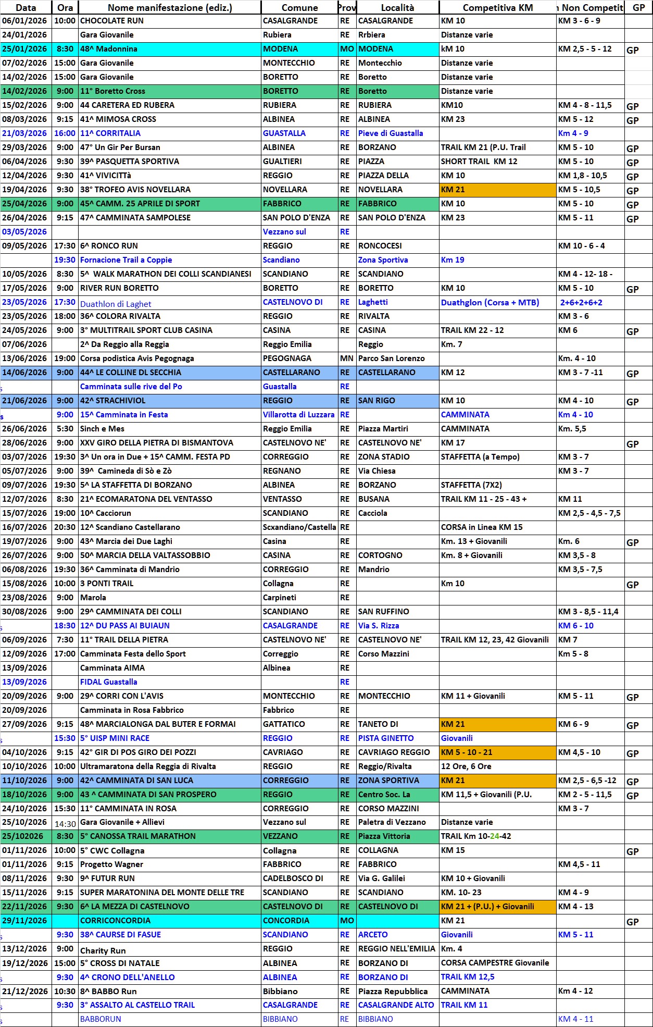Click the 'Località' column header
Viewport: 653px width, 1027px height.
398,7
